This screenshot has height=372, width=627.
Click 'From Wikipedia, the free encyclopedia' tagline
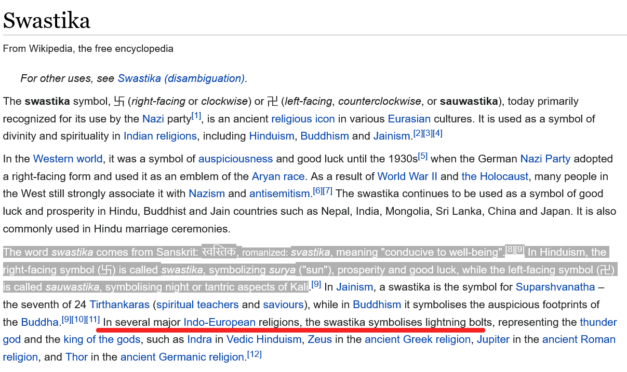(x=88, y=49)
